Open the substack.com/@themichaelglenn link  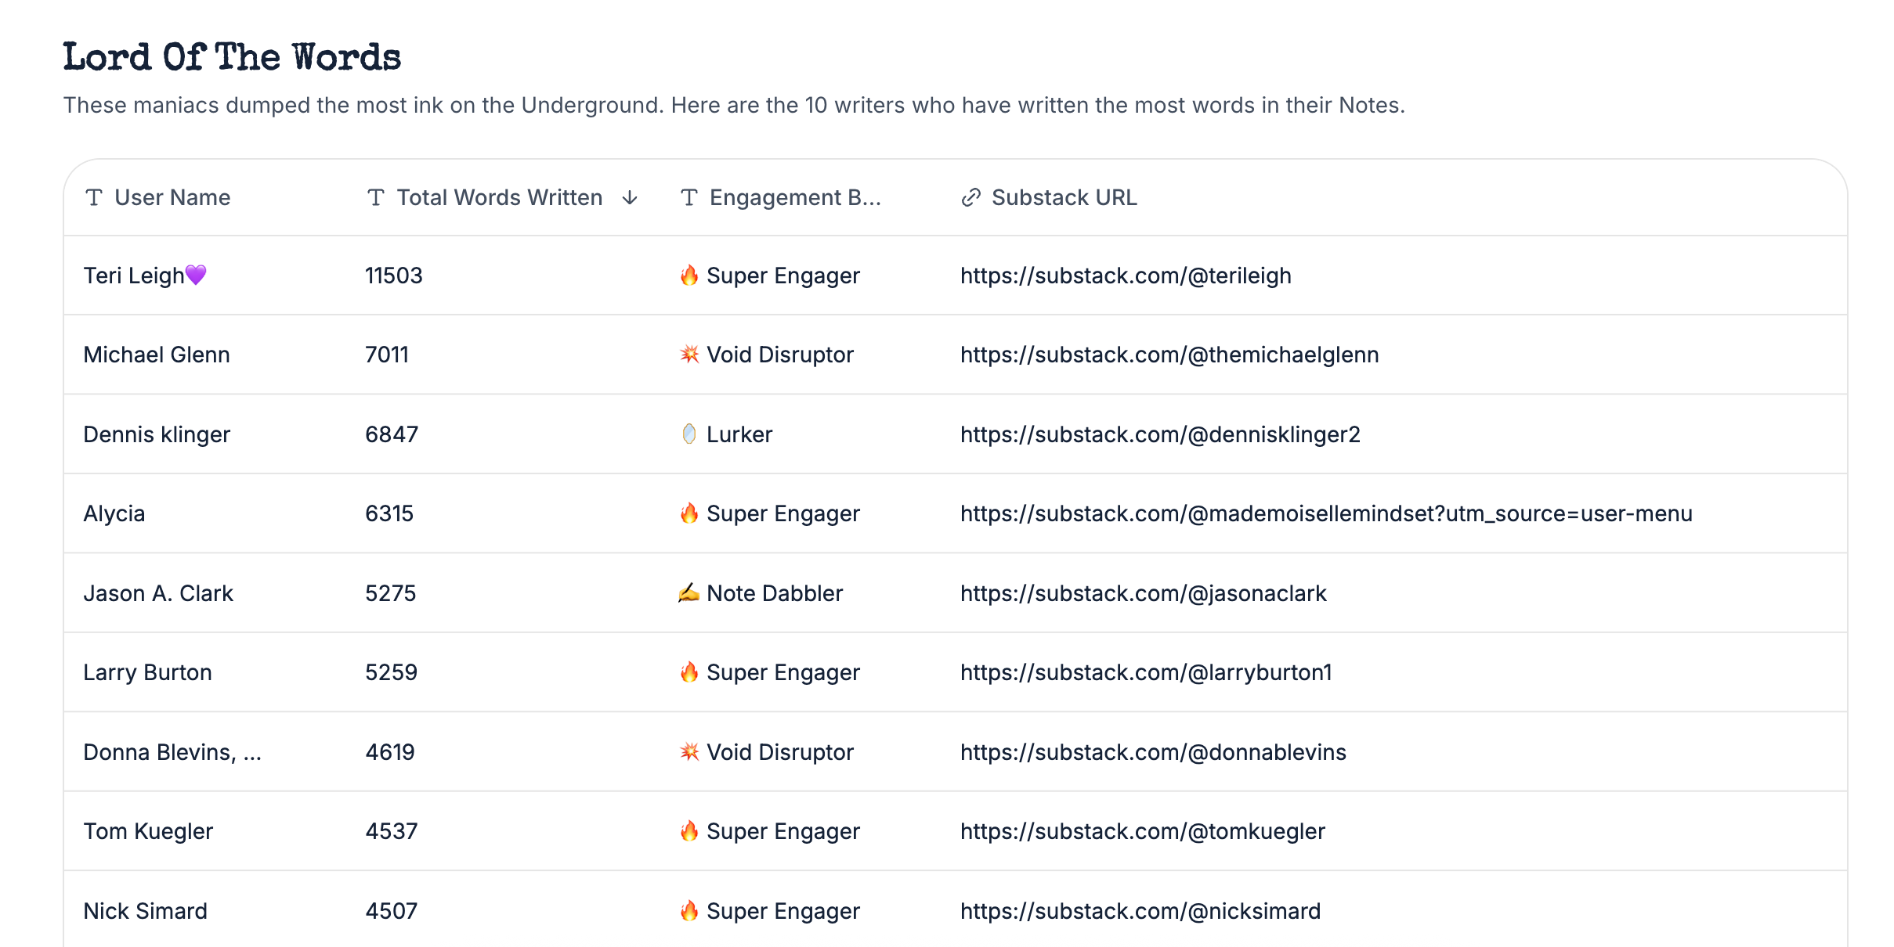point(1169,355)
